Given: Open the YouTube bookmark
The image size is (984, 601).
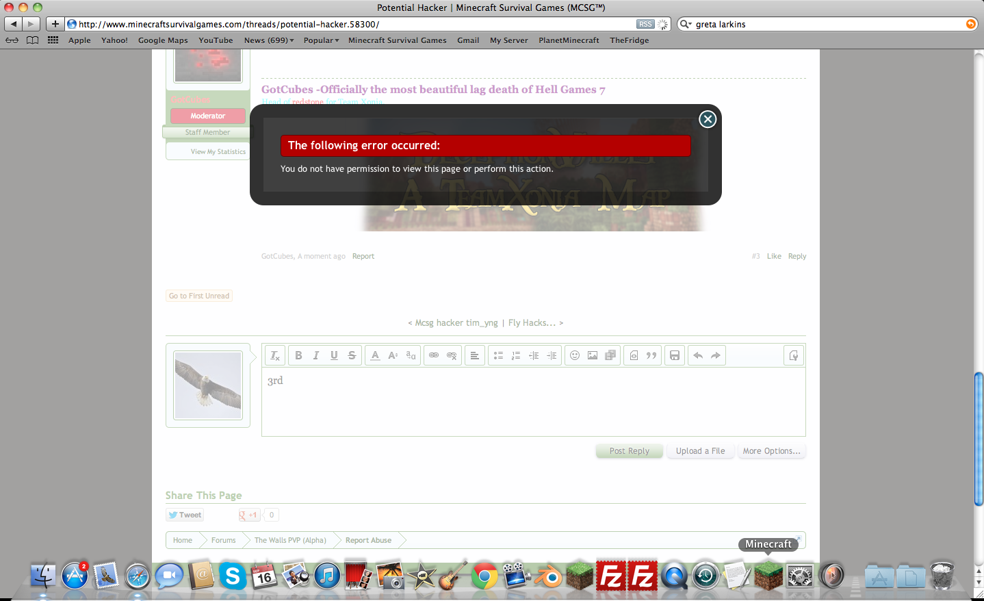Looking at the screenshot, I should pyautogui.click(x=216, y=40).
